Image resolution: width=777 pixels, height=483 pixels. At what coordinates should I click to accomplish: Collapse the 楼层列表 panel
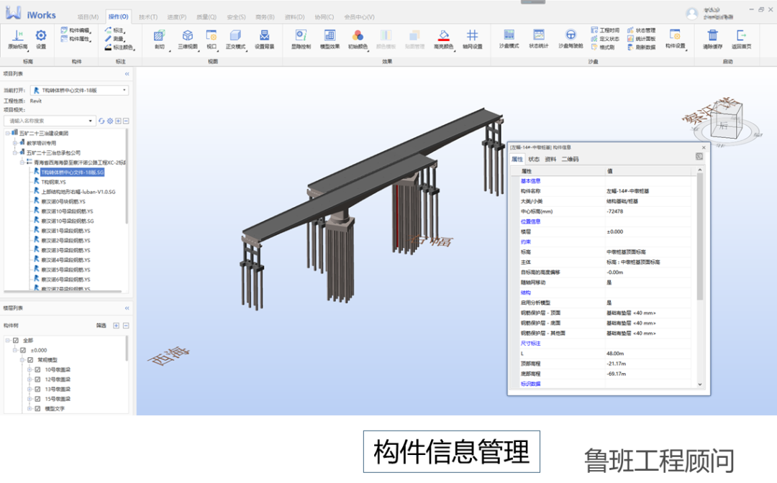coord(127,308)
